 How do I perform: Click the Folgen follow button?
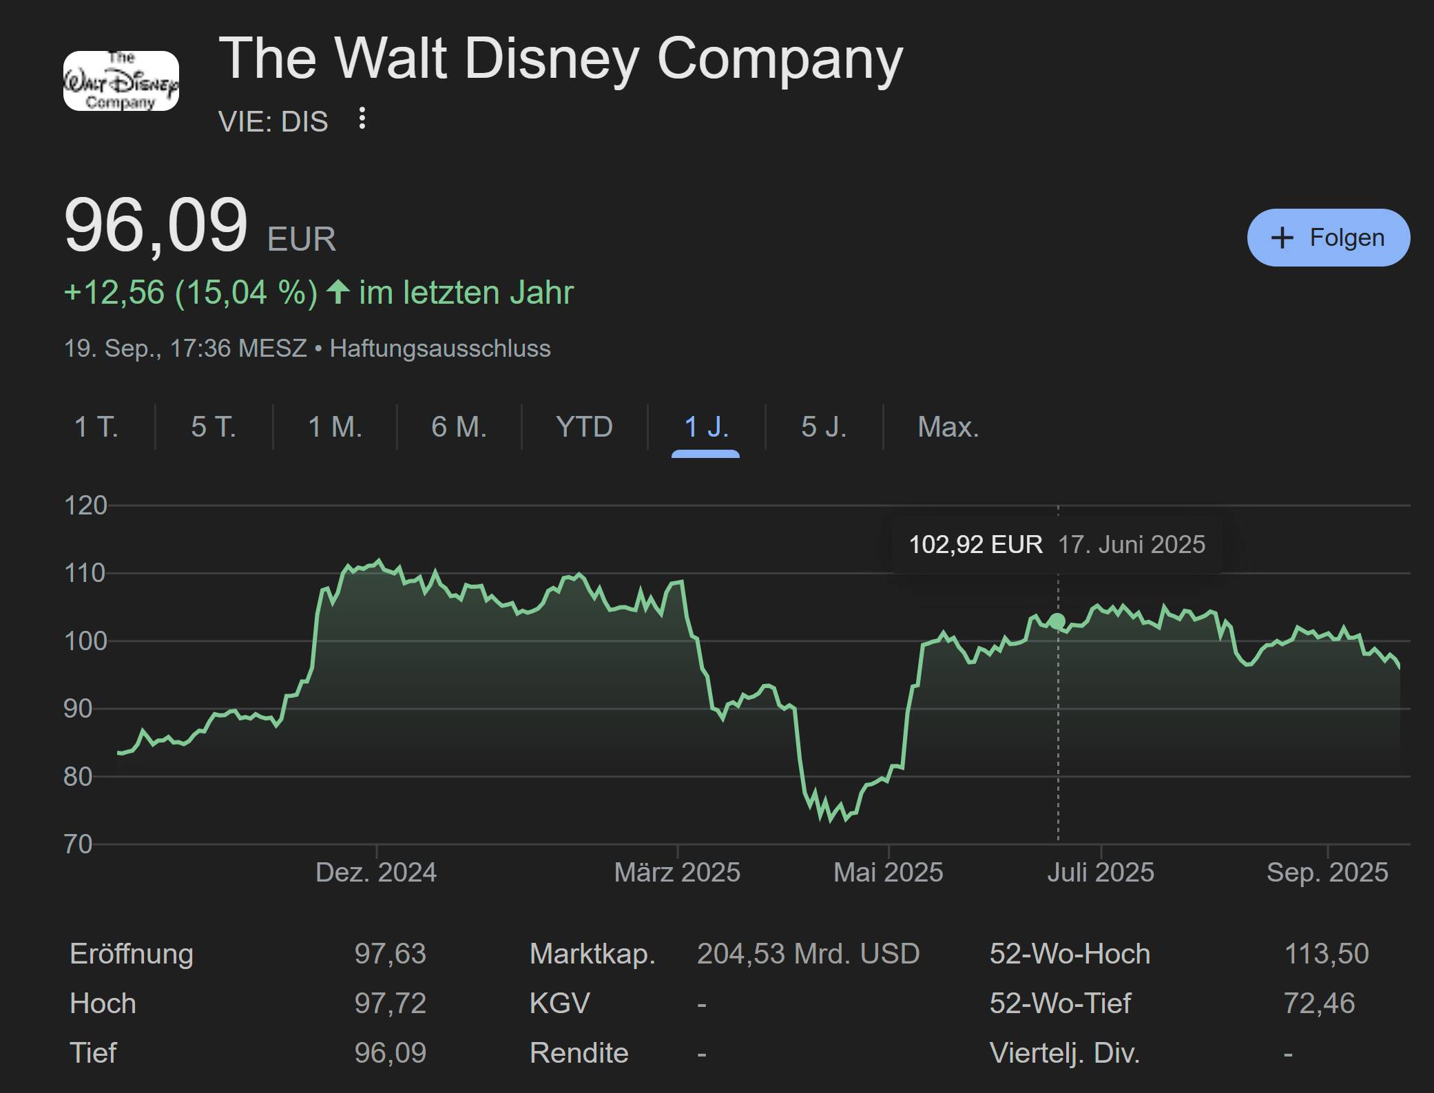click(x=1328, y=238)
